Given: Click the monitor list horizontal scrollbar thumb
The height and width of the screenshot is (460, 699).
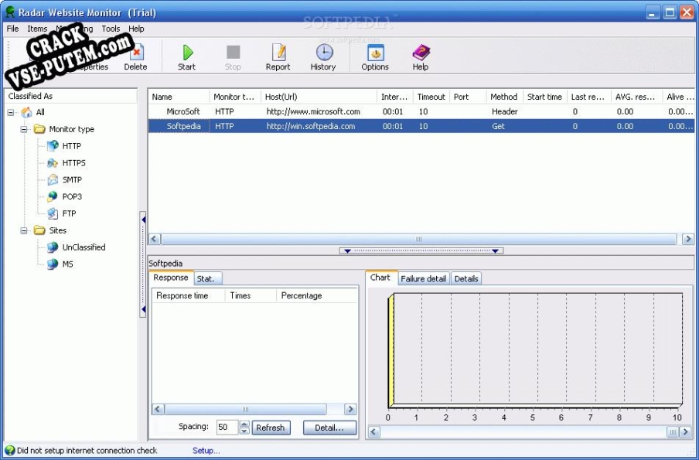Looking at the screenshot, I should 418,240.
